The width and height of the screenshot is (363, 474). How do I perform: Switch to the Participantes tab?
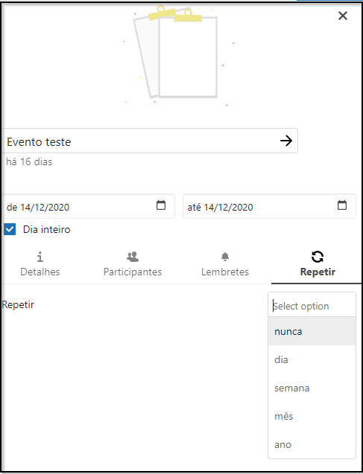pyautogui.click(x=132, y=264)
